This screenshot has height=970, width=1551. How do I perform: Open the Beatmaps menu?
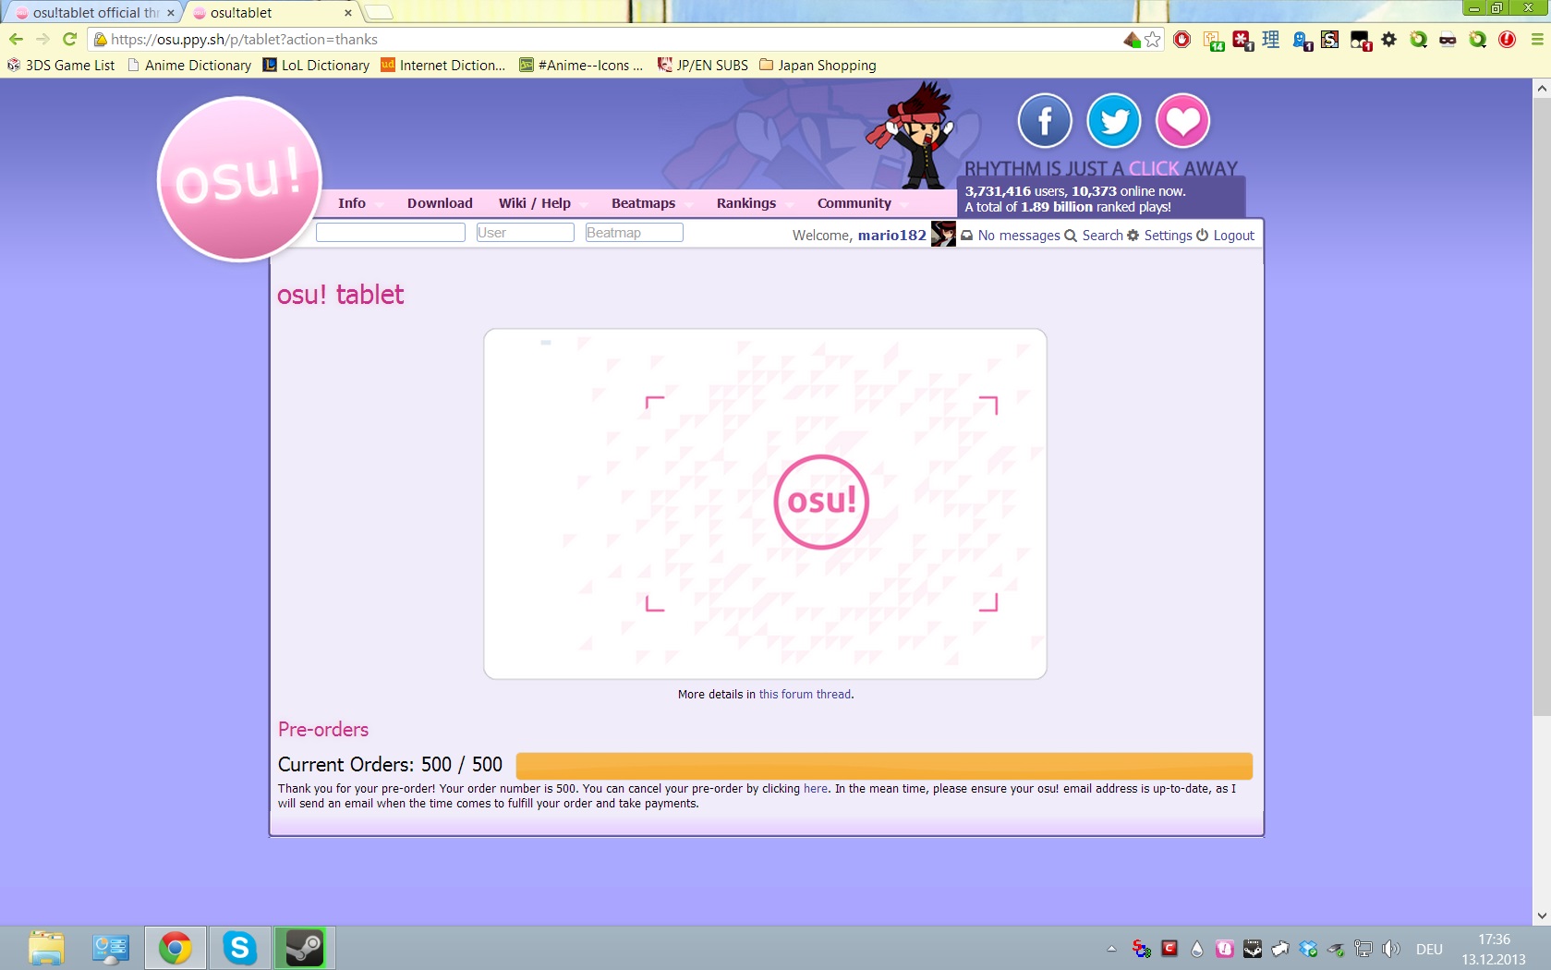[x=644, y=203]
